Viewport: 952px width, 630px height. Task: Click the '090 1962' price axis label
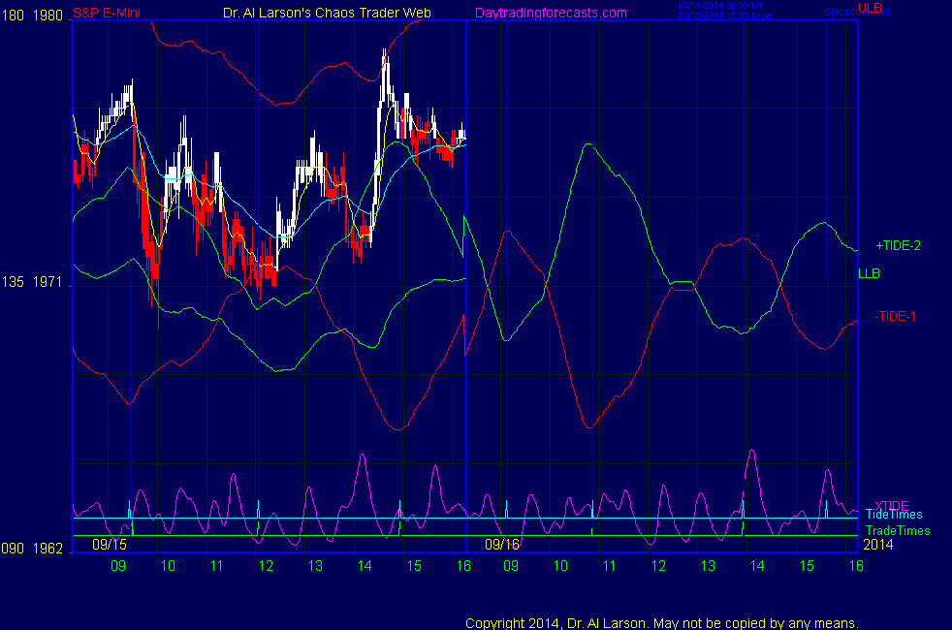coord(32,548)
